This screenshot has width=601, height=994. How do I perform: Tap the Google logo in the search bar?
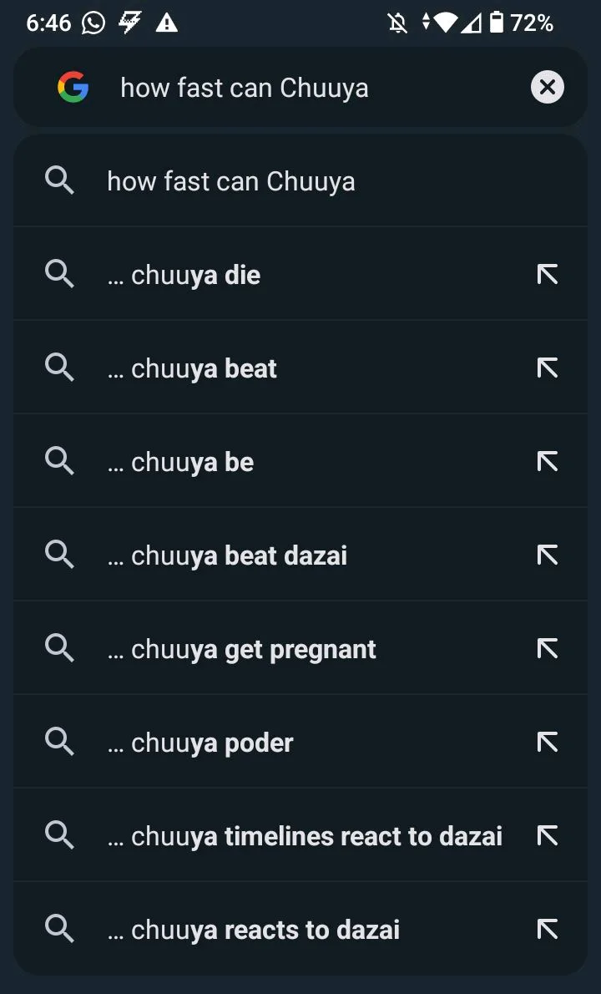73,87
